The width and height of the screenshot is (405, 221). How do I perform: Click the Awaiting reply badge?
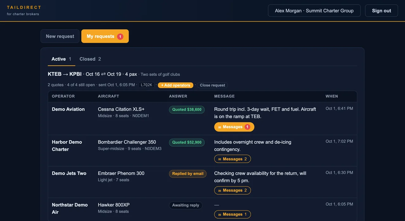point(185,205)
